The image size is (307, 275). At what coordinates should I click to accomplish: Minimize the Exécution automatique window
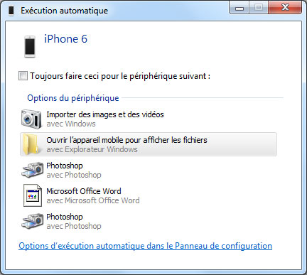239,8
